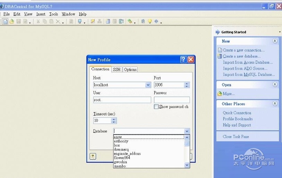Click the Cut scissors toolbar icon

coord(38,22)
